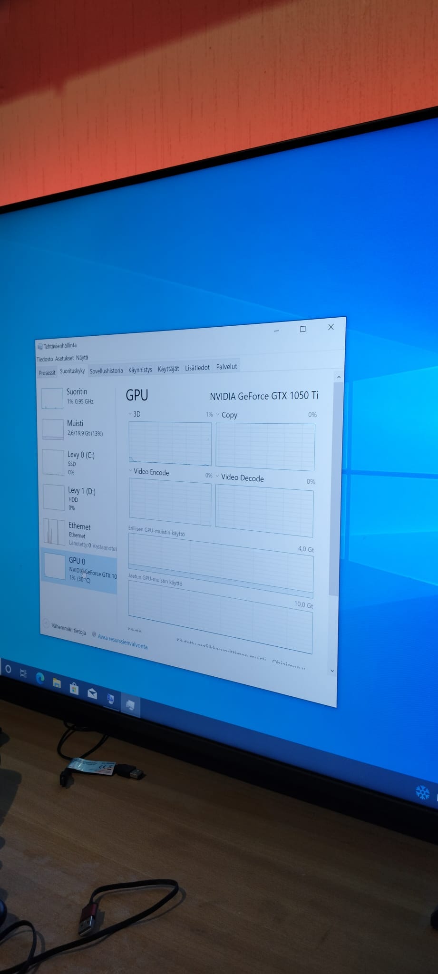Viewport: 438px width, 974px height.
Task: Open the Asetukset menu
Action: pyautogui.click(x=64, y=359)
